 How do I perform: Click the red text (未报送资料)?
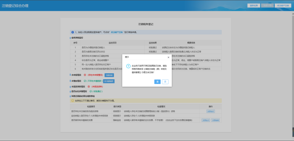click(97, 87)
